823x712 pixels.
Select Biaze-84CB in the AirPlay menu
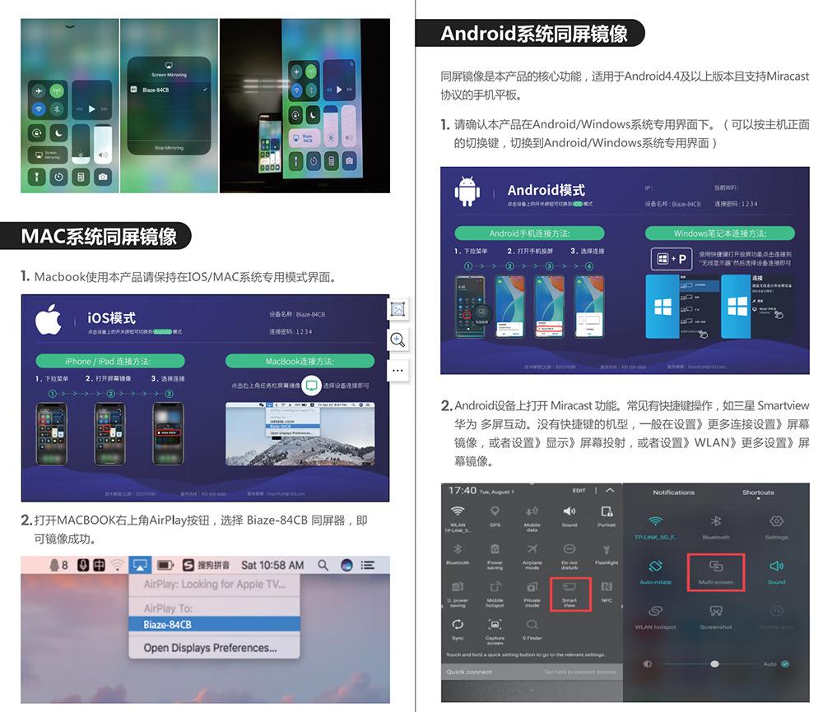coord(168,625)
